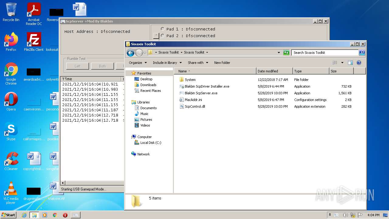The height and width of the screenshot is (219, 389).
Task: Open Pictures library
Action: pyautogui.click(x=146, y=120)
